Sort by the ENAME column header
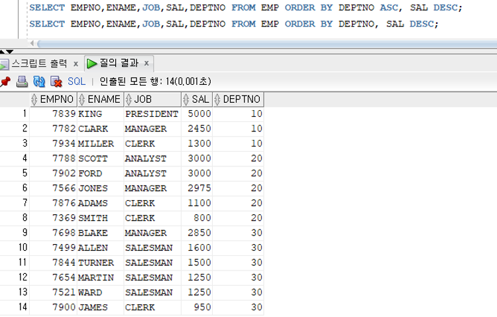 100,99
